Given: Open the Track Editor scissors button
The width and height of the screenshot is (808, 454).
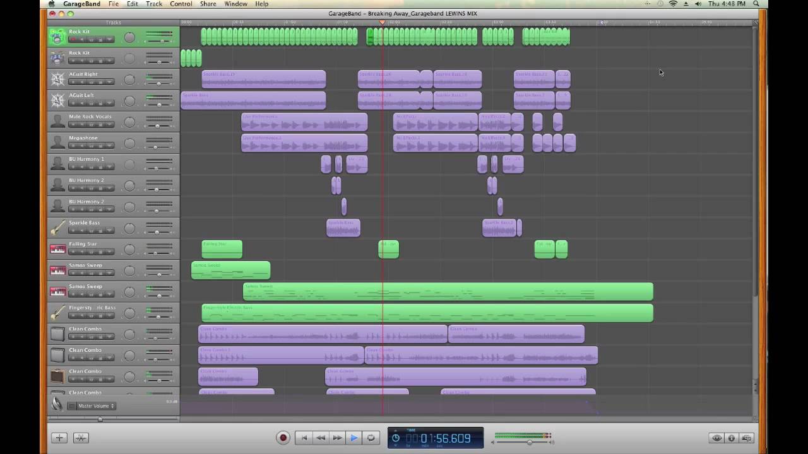Looking at the screenshot, I should pyautogui.click(x=81, y=438).
